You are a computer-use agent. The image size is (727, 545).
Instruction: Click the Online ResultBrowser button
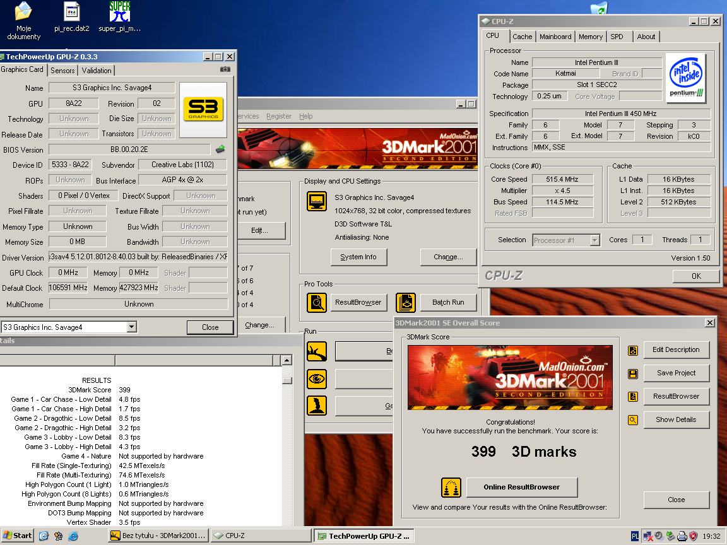pyautogui.click(x=522, y=487)
